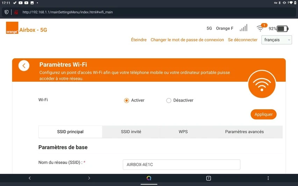Open the browser three-dot menu
Viewport: 298px width, 186px height.
[x=268, y=178]
